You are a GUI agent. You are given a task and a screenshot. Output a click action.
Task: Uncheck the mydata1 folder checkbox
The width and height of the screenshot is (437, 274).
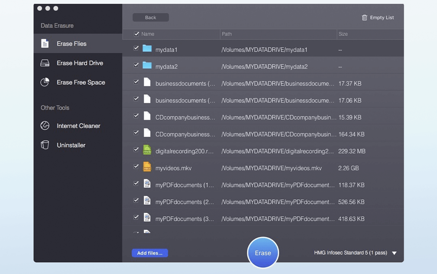(x=136, y=48)
